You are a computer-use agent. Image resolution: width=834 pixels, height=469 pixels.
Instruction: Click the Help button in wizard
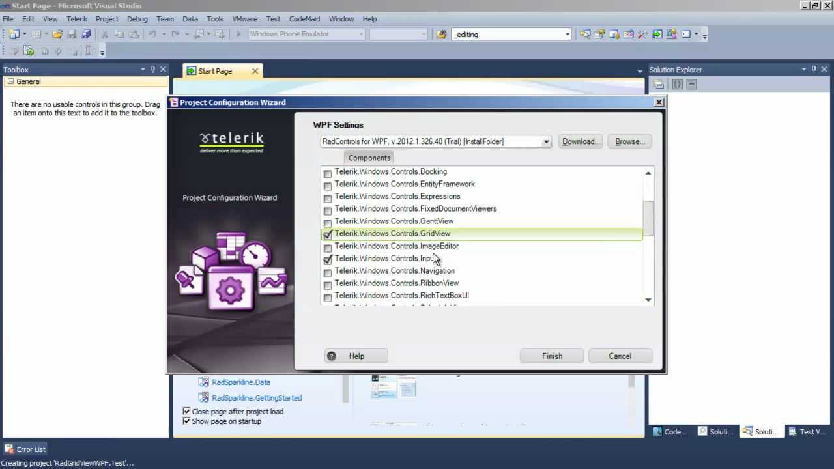[x=356, y=356]
